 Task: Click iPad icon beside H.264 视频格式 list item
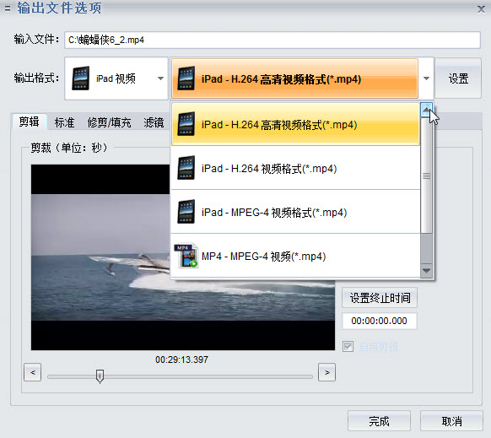click(186, 168)
